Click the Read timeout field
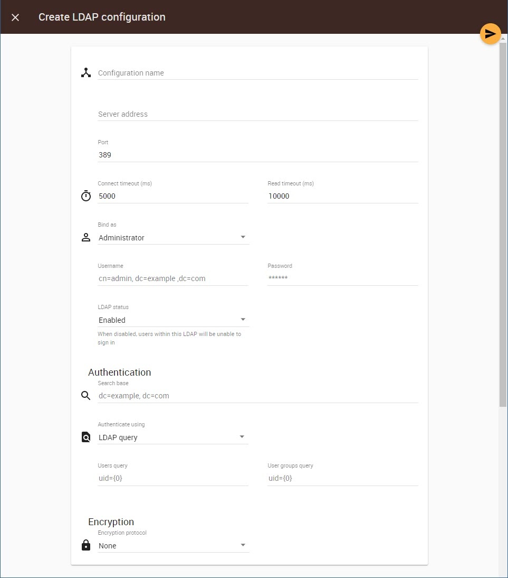The image size is (508, 578). click(x=342, y=196)
